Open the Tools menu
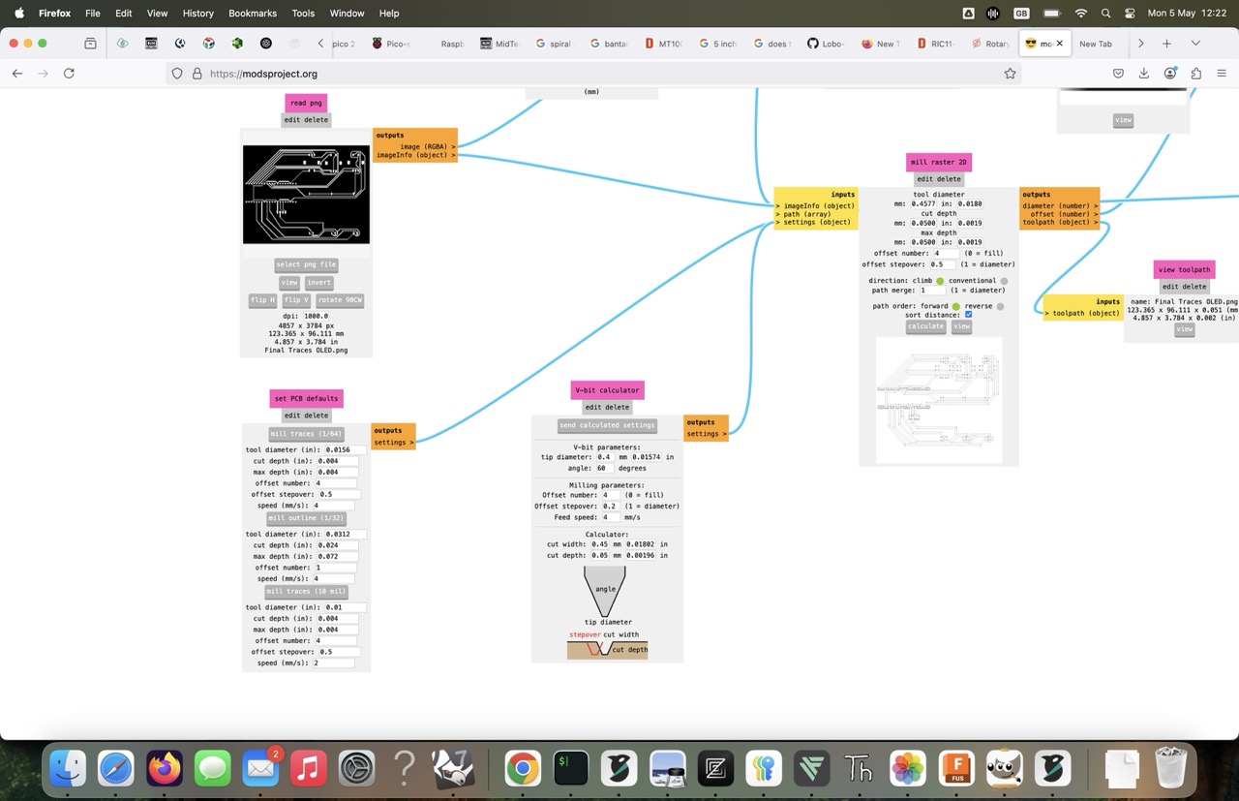This screenshot has height=801, width=1239. pos(303,14)
